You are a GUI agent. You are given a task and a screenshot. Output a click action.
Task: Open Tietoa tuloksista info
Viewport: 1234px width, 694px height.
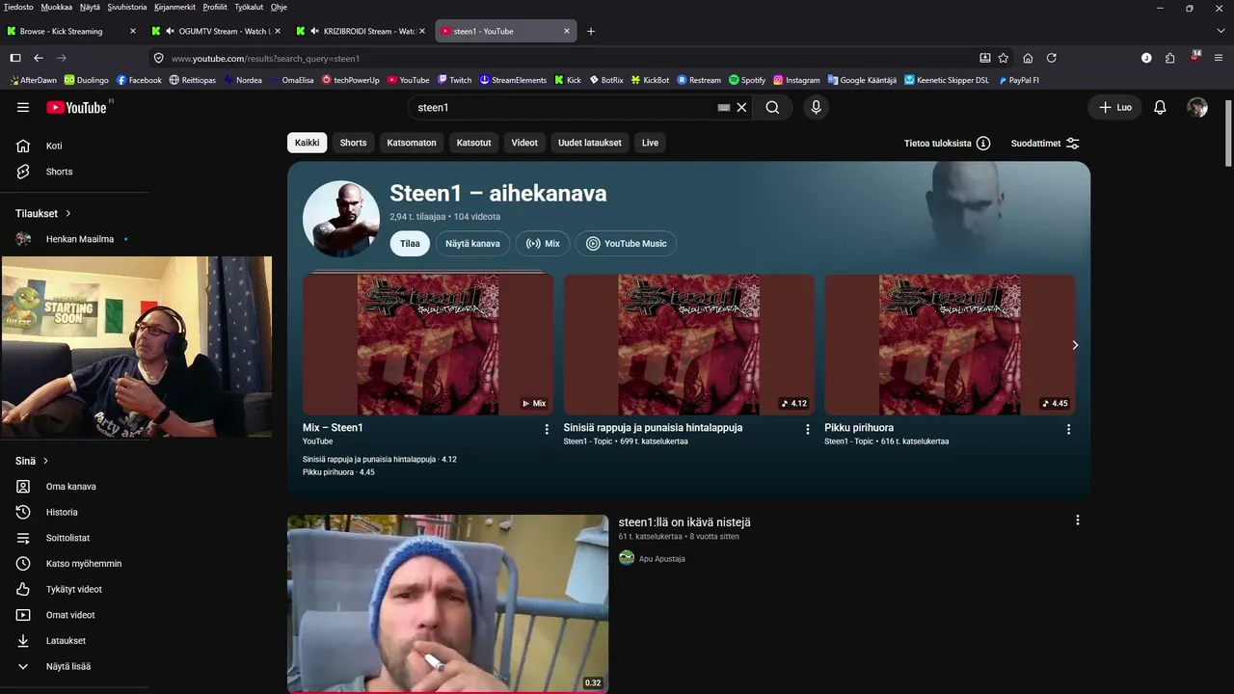[x=947, y=144]
